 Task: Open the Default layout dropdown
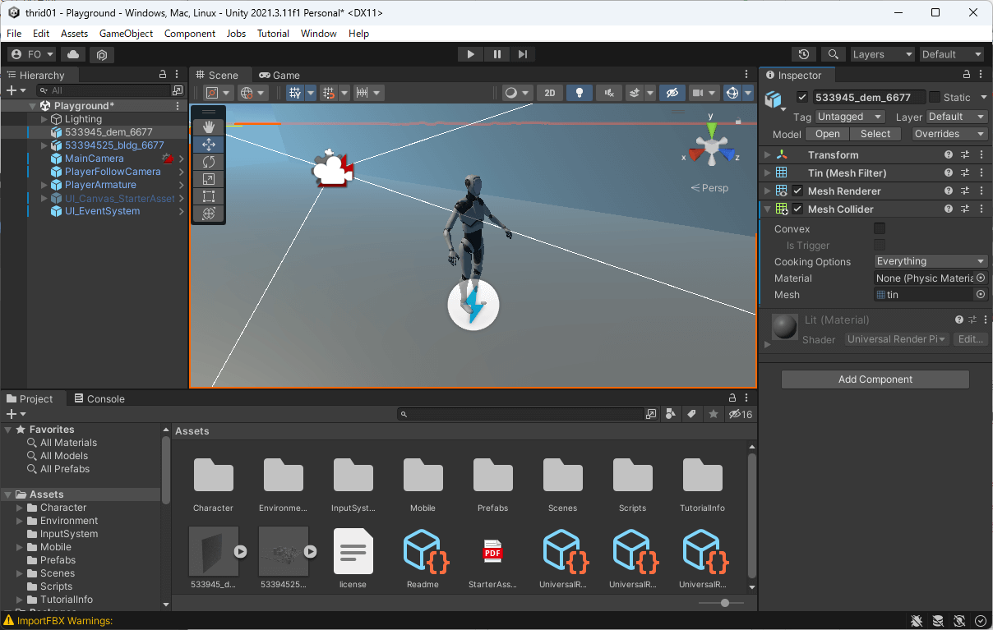tap(952, 54)
